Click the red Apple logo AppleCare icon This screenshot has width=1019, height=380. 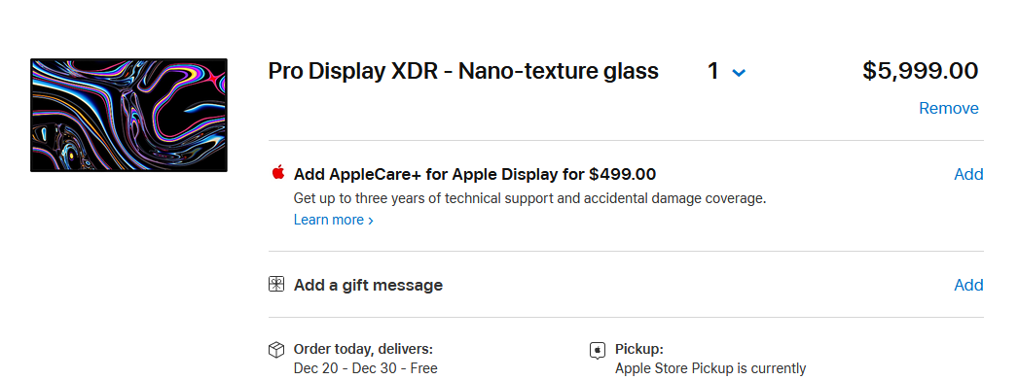click(278, 172)
